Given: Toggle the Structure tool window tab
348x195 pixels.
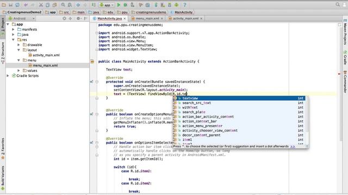Looking at the screenshot, I should coord(3,53).
